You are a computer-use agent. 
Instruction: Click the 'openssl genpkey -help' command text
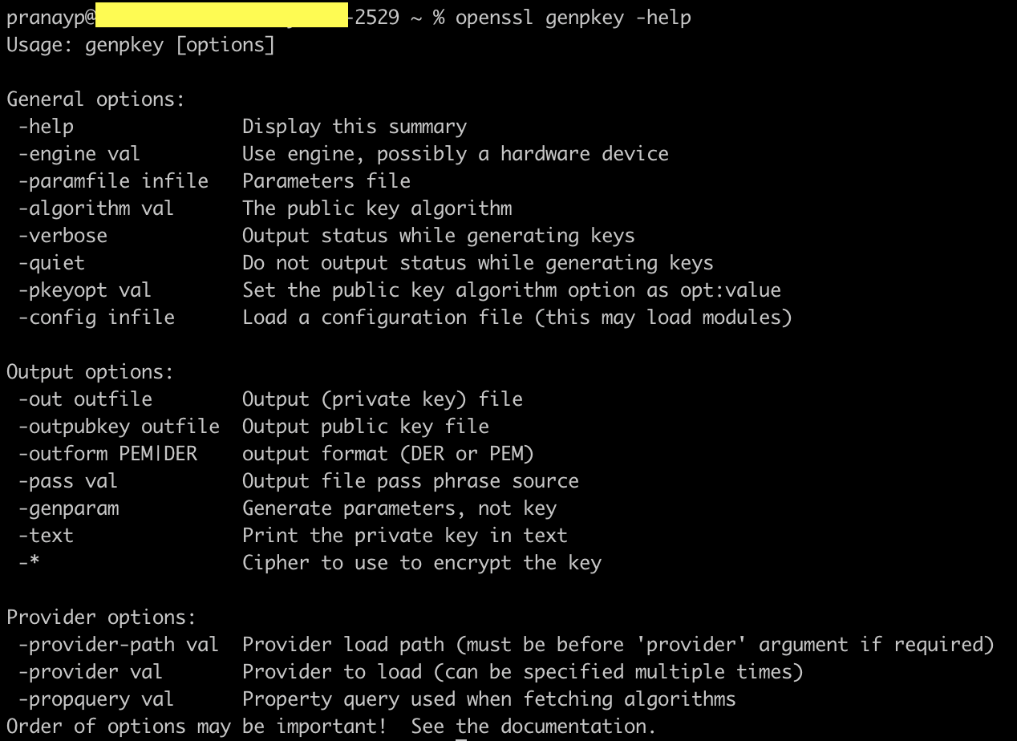[573, 18]
